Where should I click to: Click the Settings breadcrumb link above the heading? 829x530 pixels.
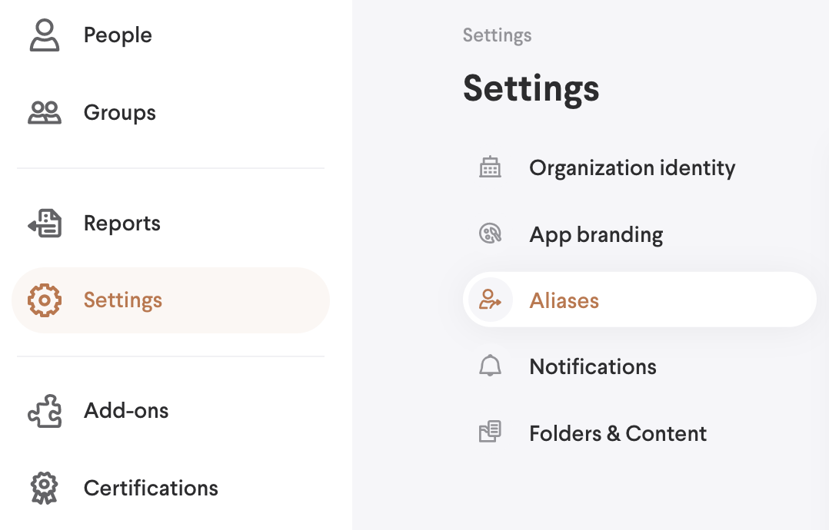pyautogui.click(x=497, y=35)
